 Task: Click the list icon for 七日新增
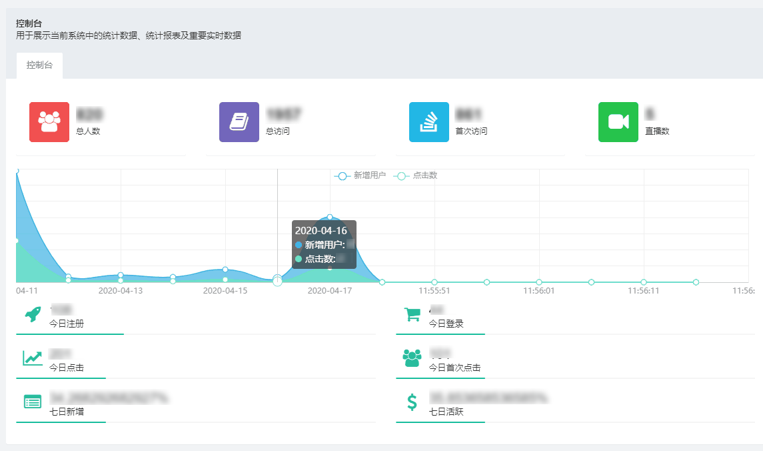[x=33, y=402]
